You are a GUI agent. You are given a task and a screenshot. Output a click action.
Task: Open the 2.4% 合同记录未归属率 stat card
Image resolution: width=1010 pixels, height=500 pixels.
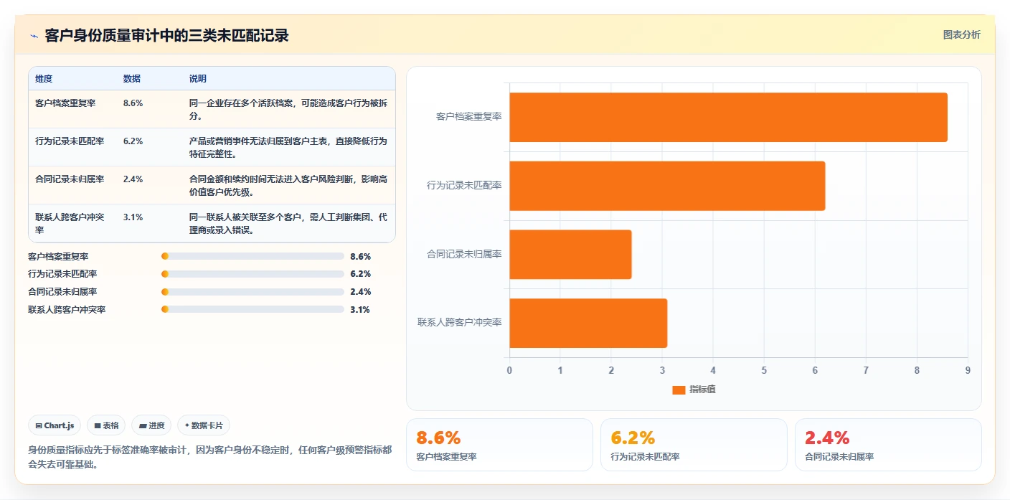(888, 445)
